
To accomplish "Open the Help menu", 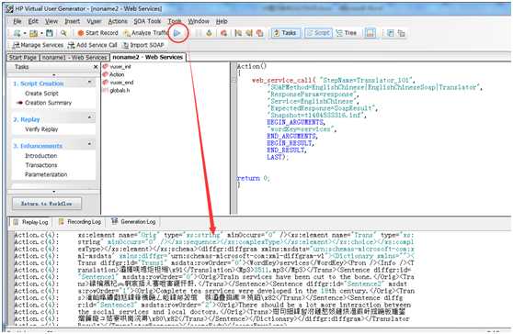I will (222, 21).
